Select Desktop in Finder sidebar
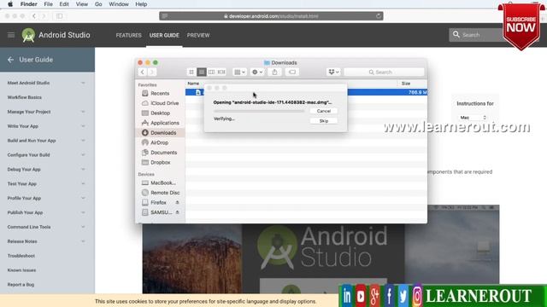The width and height of the screenshot is (547, 307). [x=160, y=113]
